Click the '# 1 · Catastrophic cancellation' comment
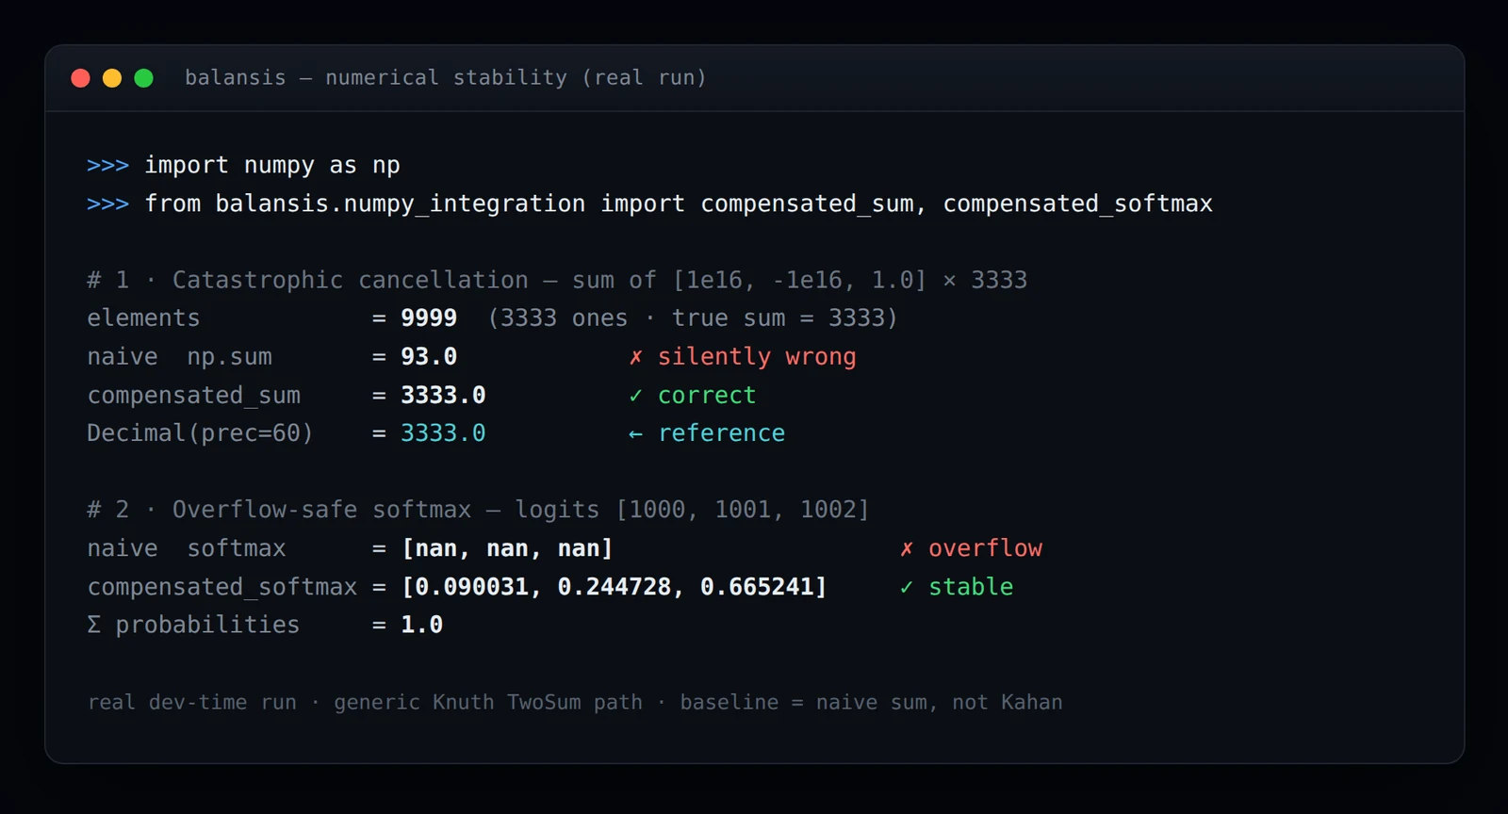 (557, 281)
